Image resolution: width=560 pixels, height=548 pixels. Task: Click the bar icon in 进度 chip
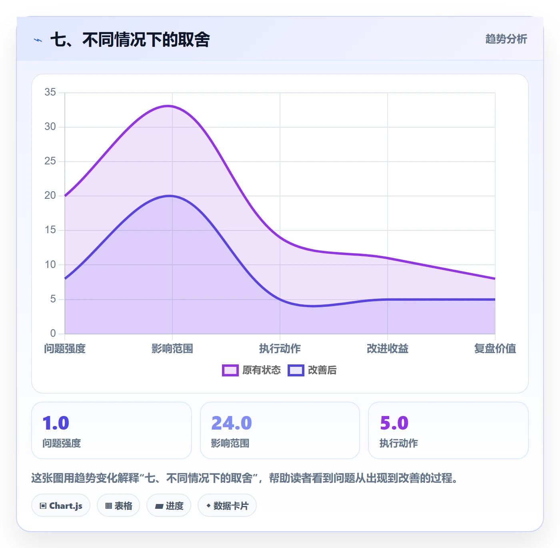coord(159,506)
